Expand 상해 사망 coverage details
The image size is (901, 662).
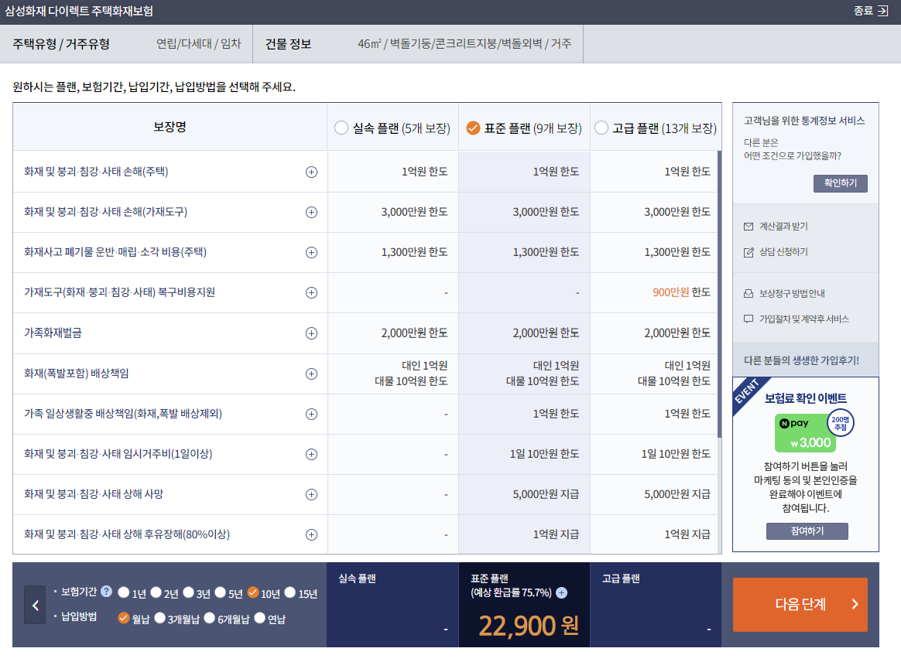pyautogui.click(x=311, y=494)
